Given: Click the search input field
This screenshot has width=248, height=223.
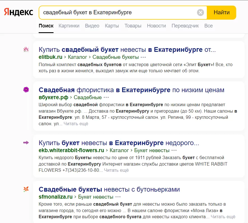Looking at the screenshot, I should (118, 13).
